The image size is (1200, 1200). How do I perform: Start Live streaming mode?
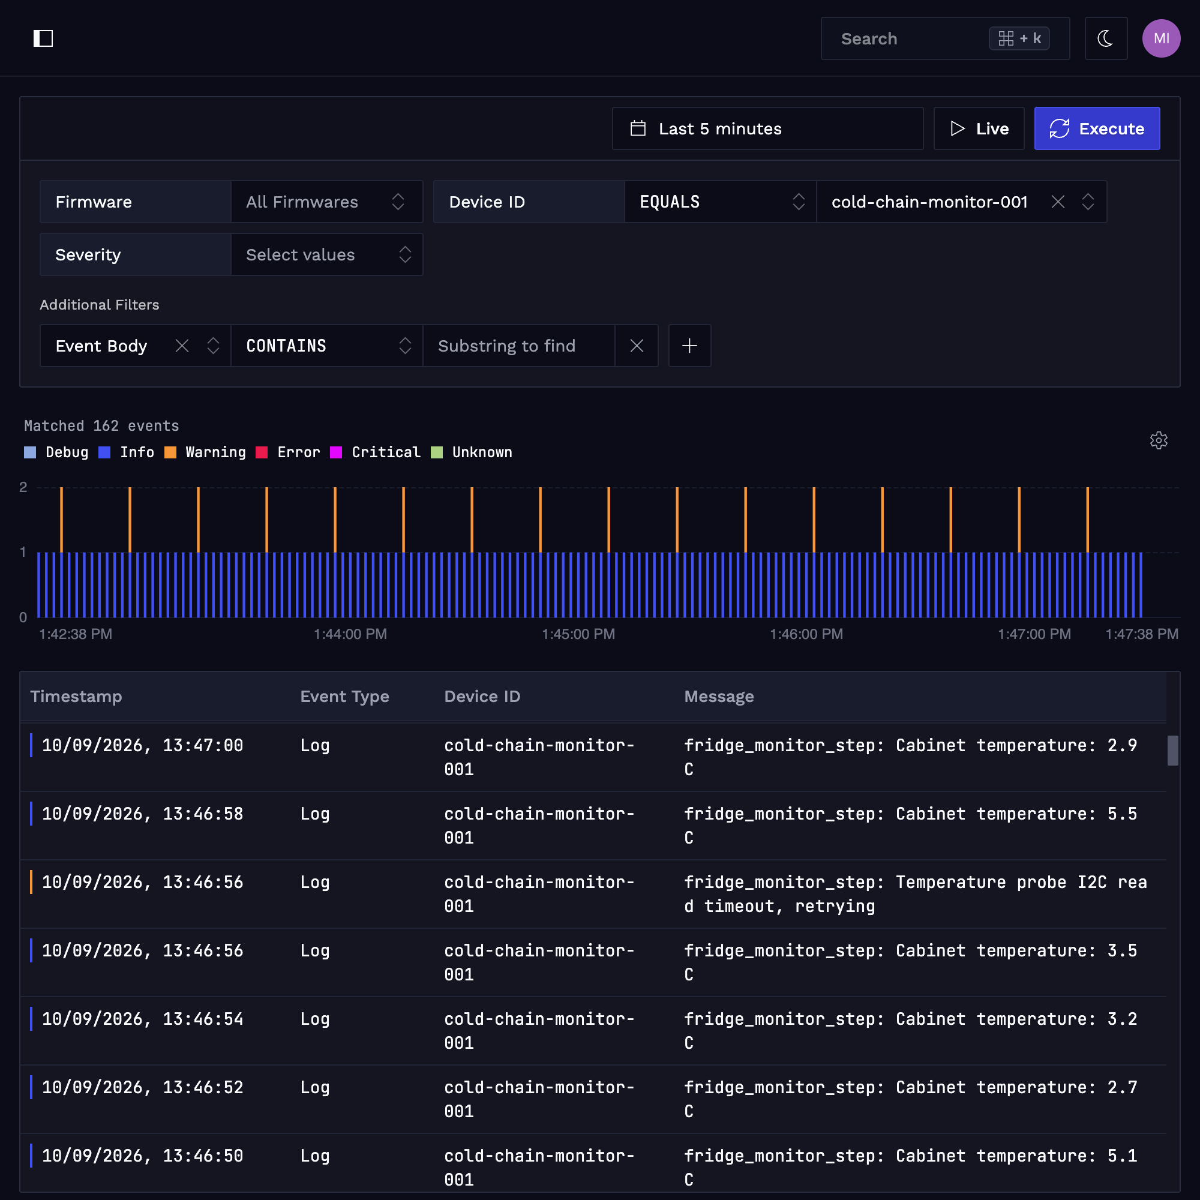979,128
